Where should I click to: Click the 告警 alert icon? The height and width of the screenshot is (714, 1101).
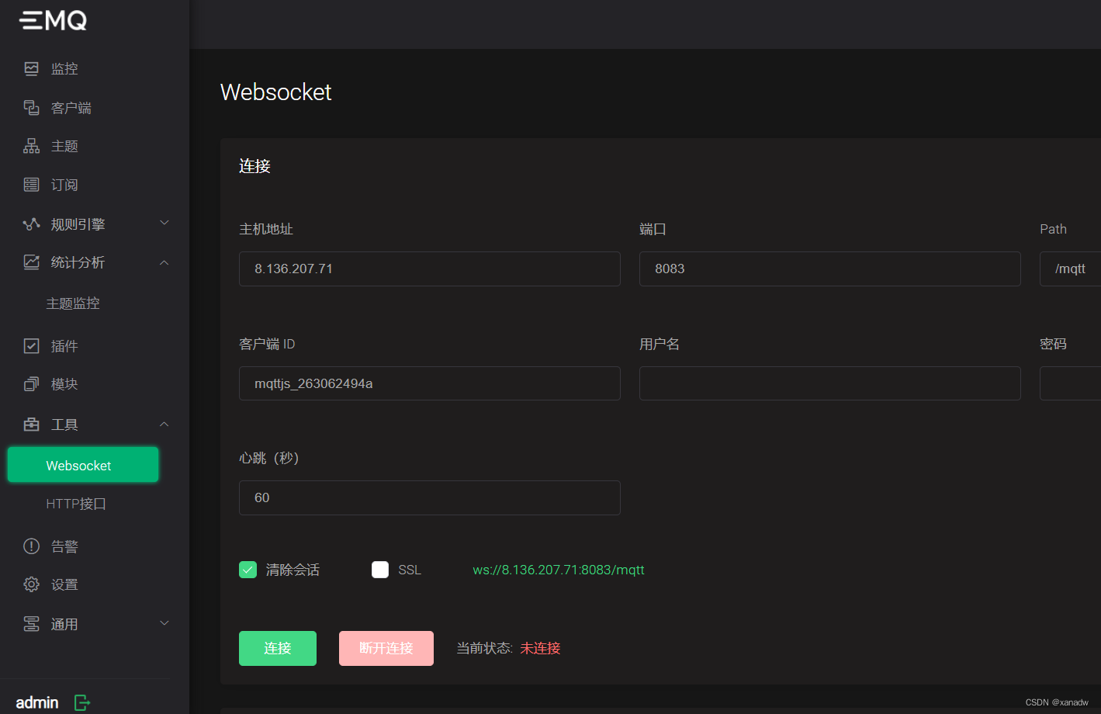pyautogui.click(x=31, y=546)
